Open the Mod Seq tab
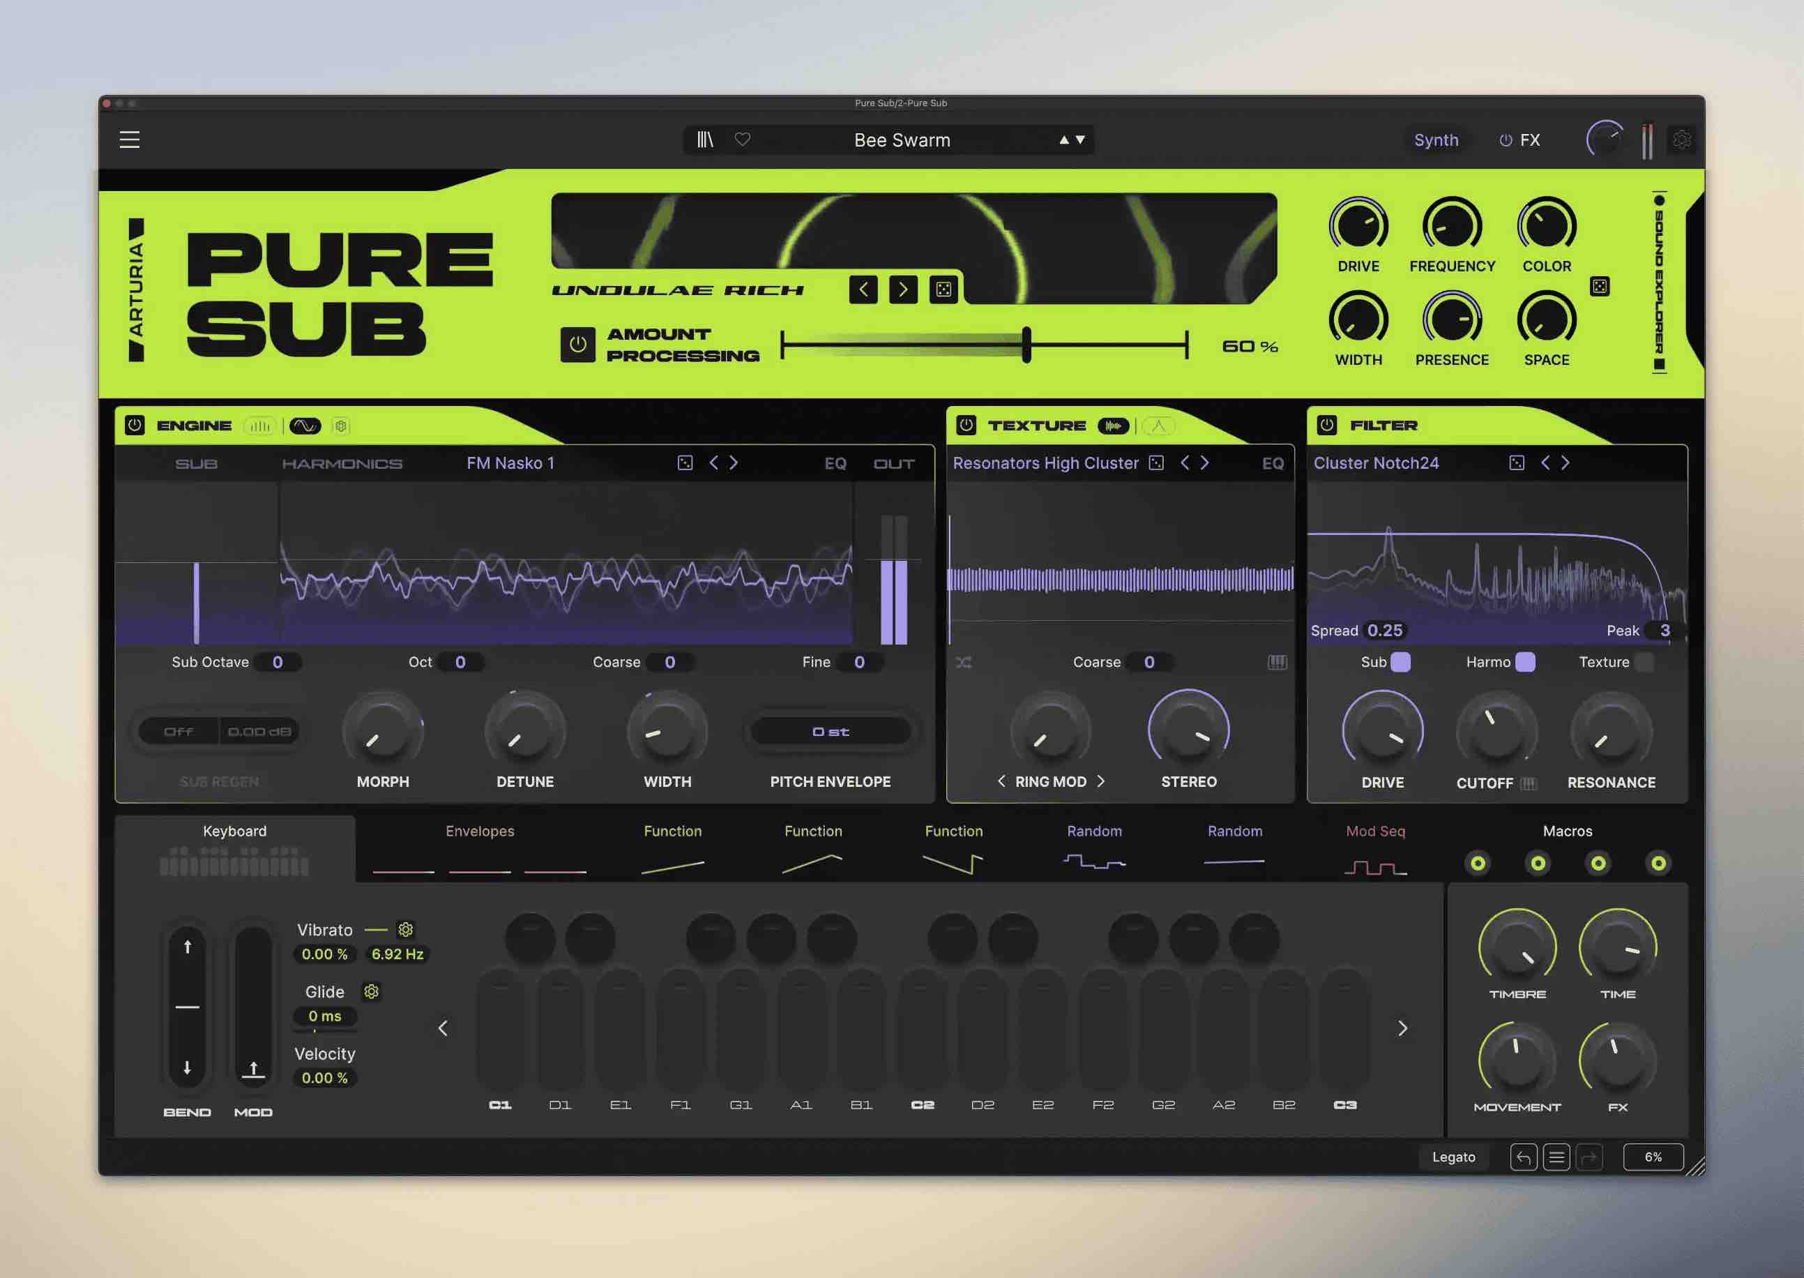Viewport: 1804px width, 1278px height. click(1375, 848)
